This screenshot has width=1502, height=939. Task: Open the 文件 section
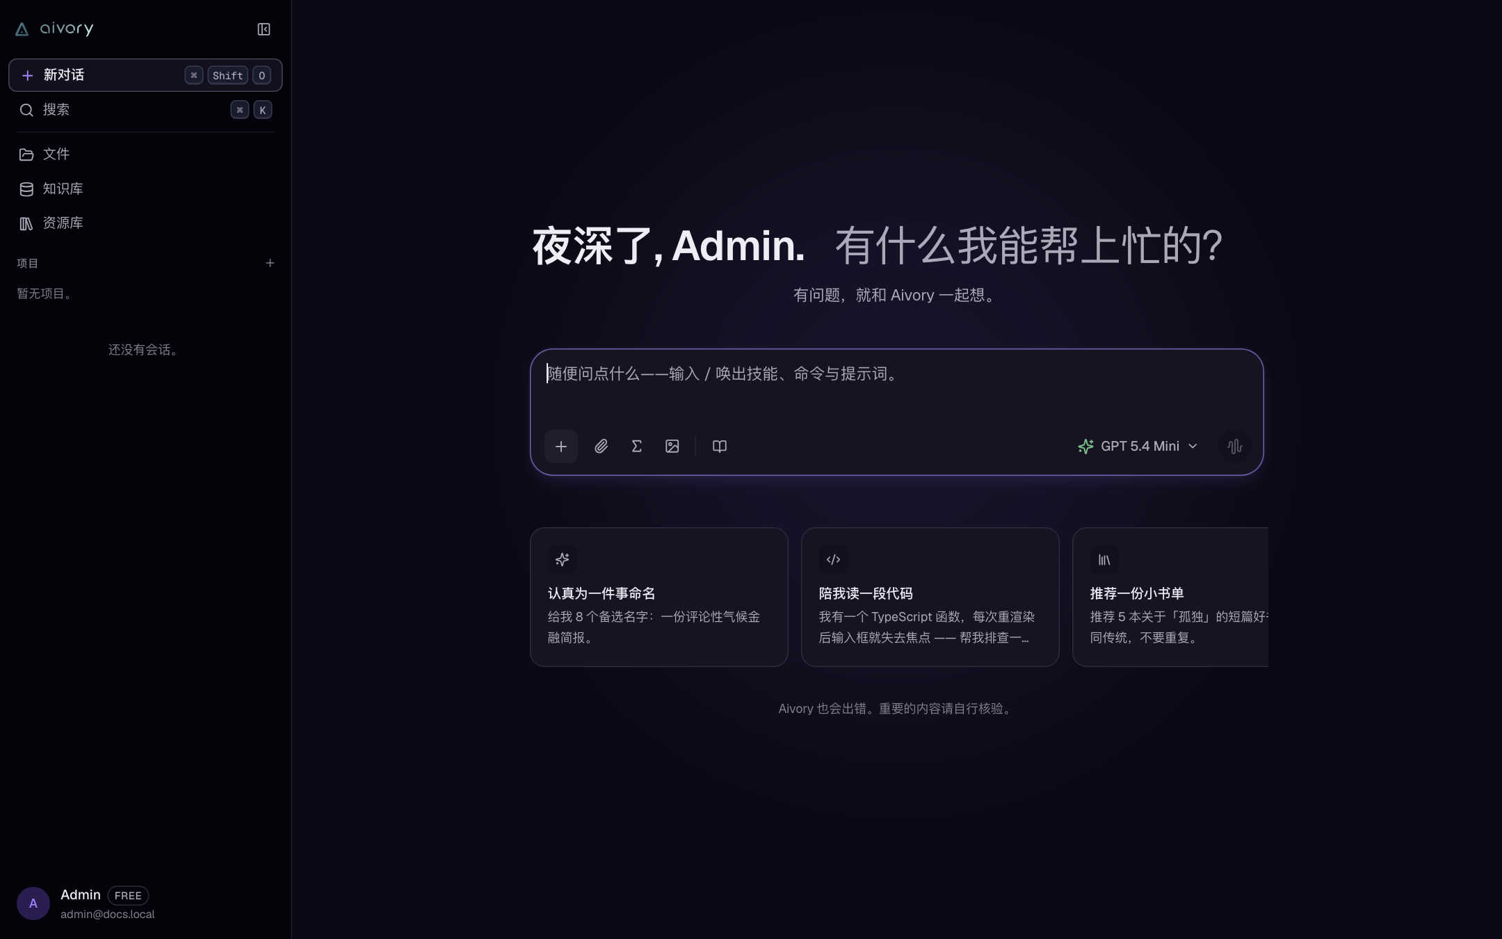click(145, 154)
